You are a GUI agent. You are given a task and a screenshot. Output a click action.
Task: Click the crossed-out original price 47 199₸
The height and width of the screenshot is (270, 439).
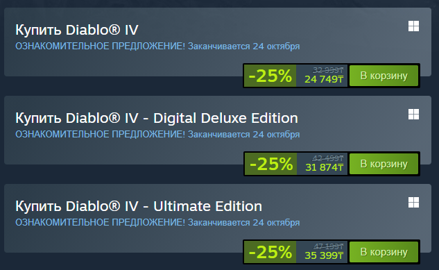[328, 246]
